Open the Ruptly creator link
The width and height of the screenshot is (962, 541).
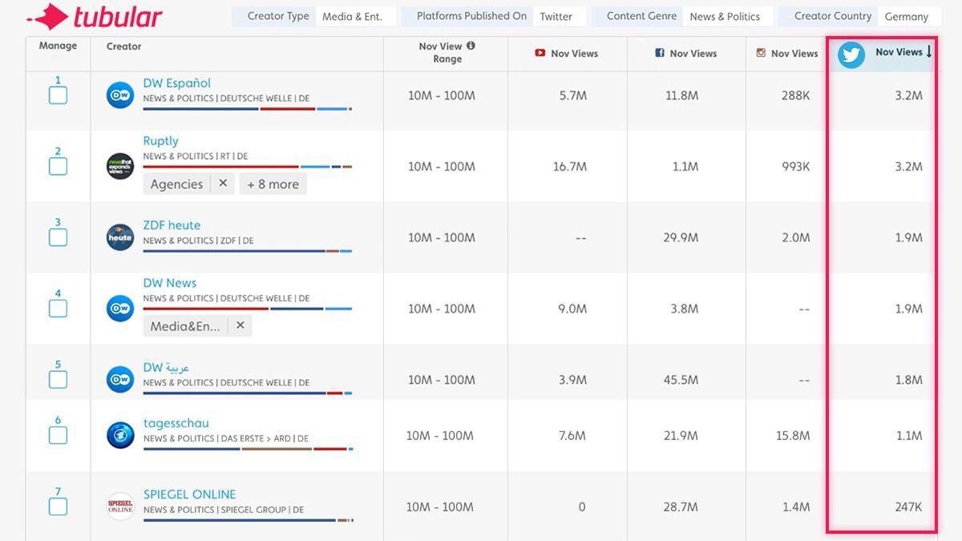point(160,140)
